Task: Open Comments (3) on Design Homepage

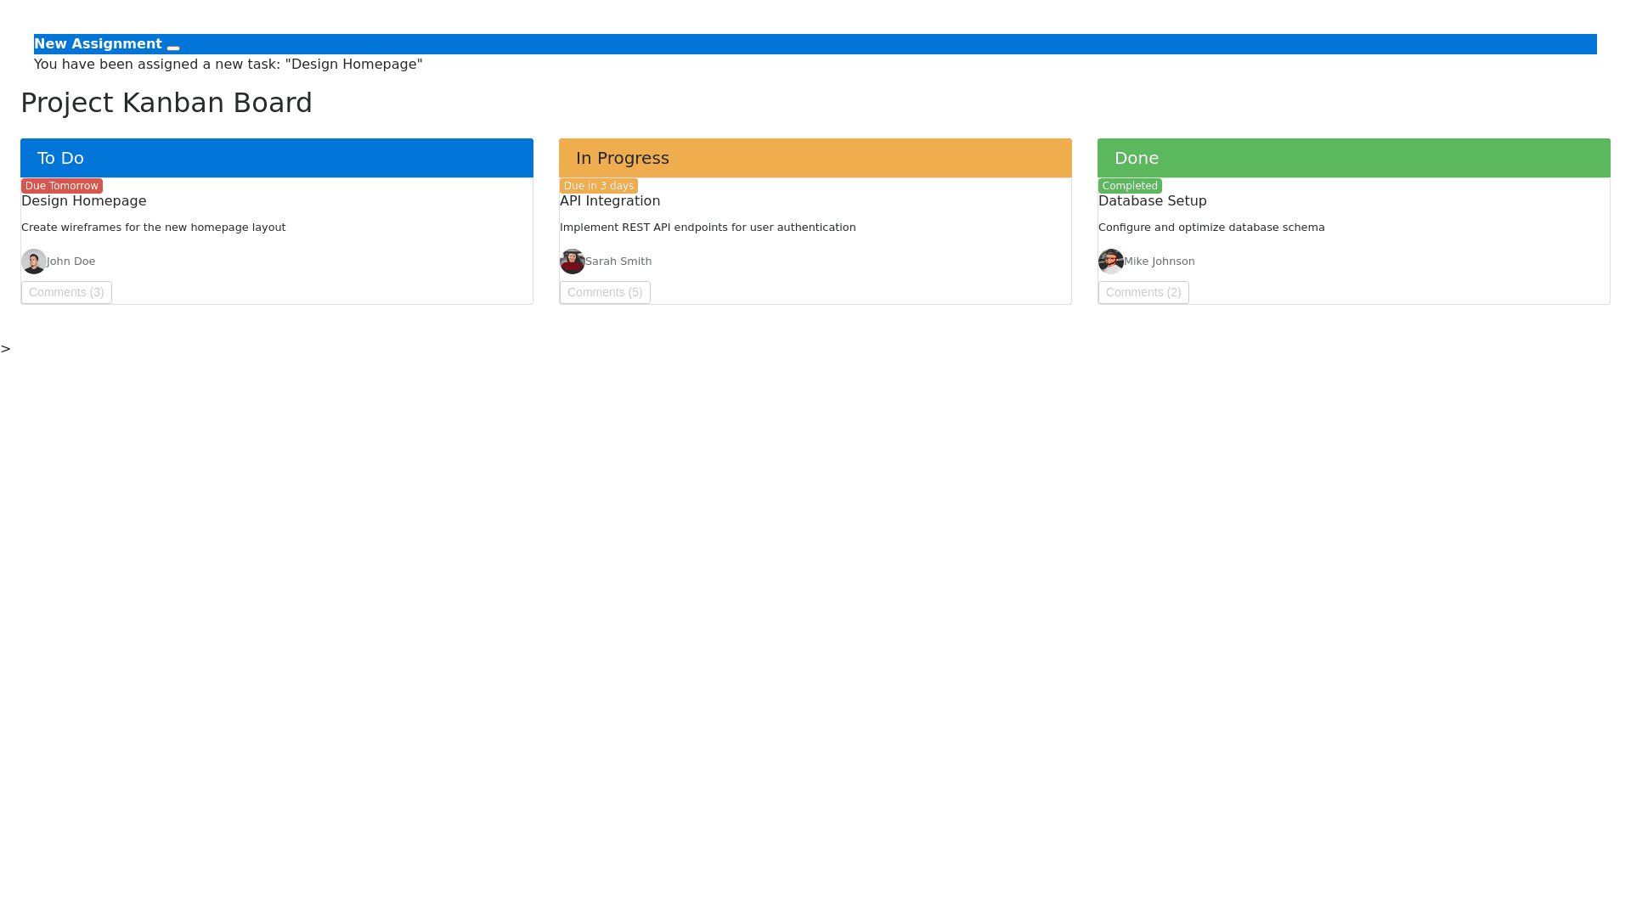Action: coord(66,292)
